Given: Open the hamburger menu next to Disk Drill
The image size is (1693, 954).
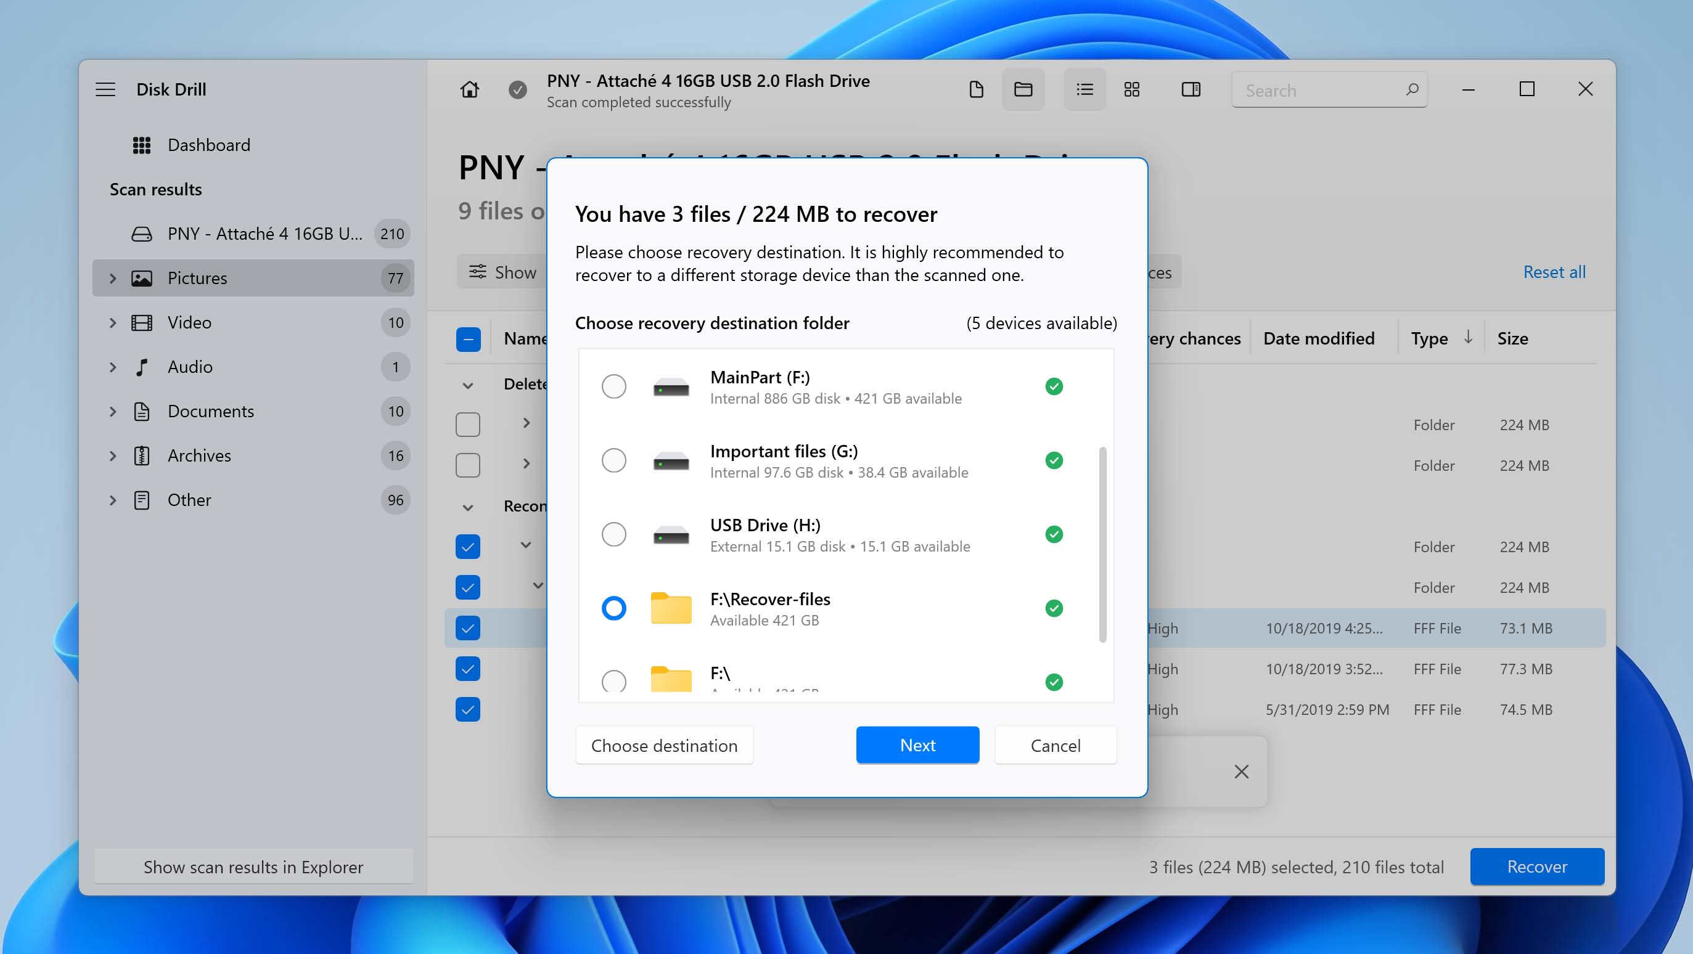Looking at the screenshot, I should coord(105,89).
